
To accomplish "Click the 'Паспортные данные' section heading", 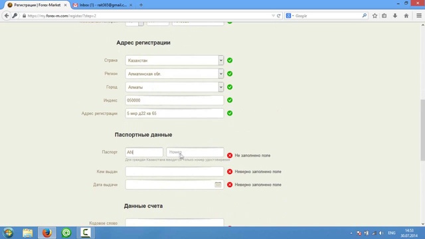I will click(x=143, y=135).
